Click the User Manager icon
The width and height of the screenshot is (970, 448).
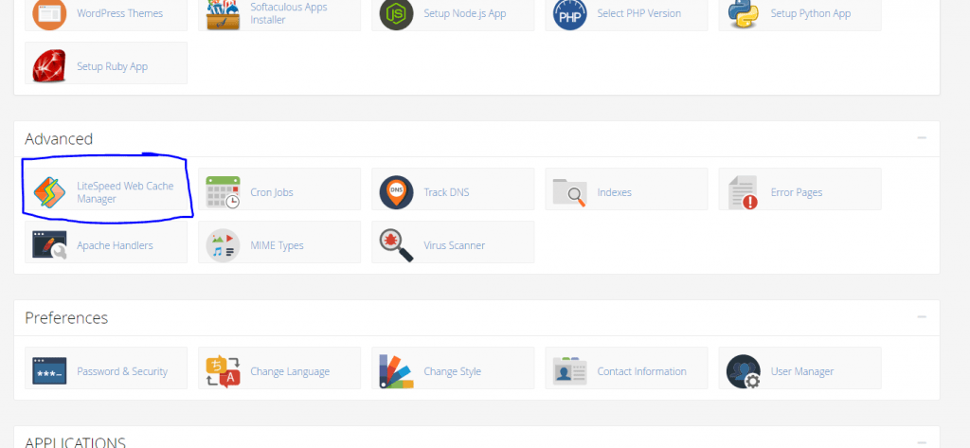click(x=743, y=371)
